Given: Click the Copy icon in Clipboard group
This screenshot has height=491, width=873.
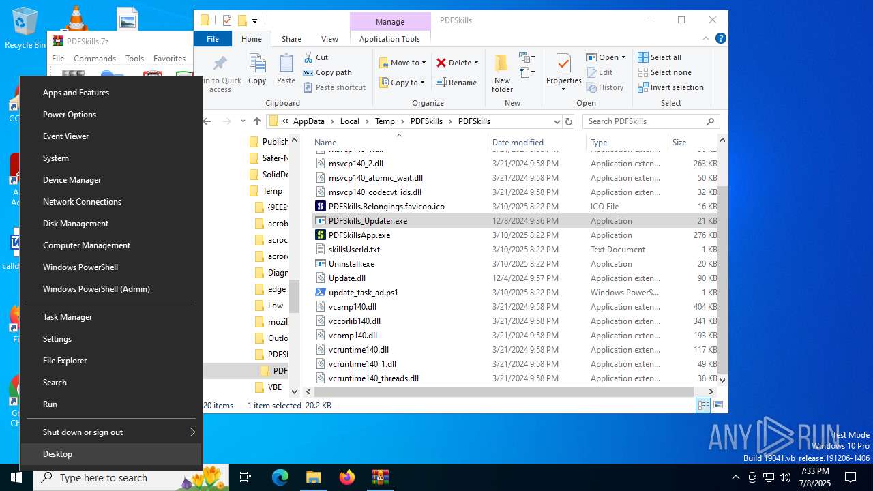Looking at the screenshot, I should 257,63.
